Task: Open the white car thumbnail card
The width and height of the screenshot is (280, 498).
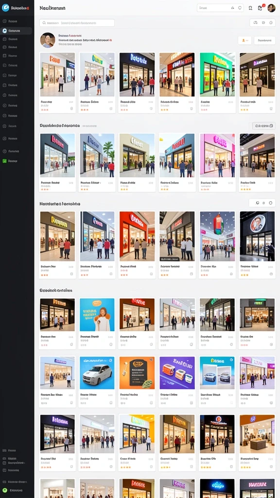Action: [x=97, y=373]
